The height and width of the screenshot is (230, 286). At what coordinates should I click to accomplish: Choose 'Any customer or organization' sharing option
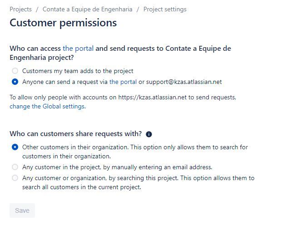pyautogui.click(x=15, y=178)
